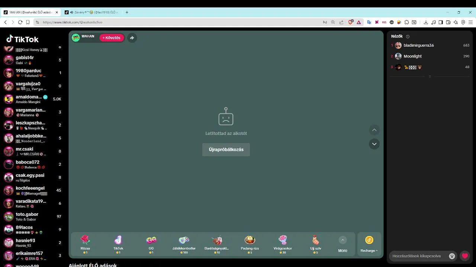This screenshot has width=476, height=267.
Task: Open gabist4r live from sidebar
Action: coord(33,60)
